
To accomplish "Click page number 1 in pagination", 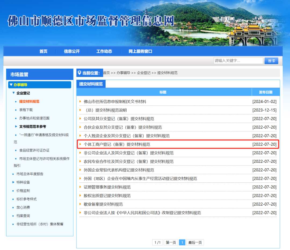I will click(x=182, y=242).
